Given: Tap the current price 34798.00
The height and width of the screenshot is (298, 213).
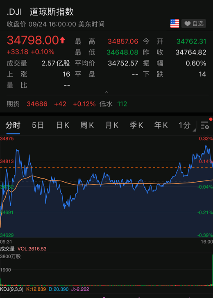Looking at the screenshot, I should [x=33, y=40].
